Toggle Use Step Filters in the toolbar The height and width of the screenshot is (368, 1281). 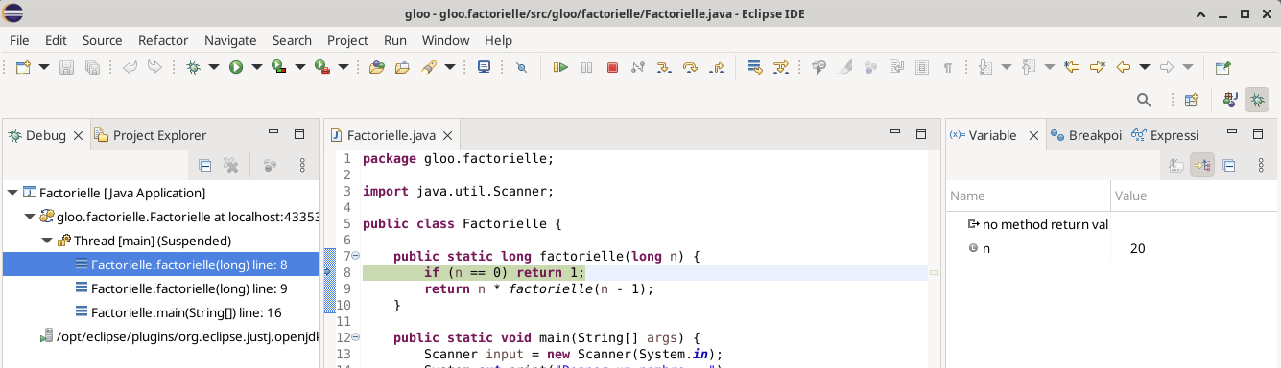tap(780, 68)
